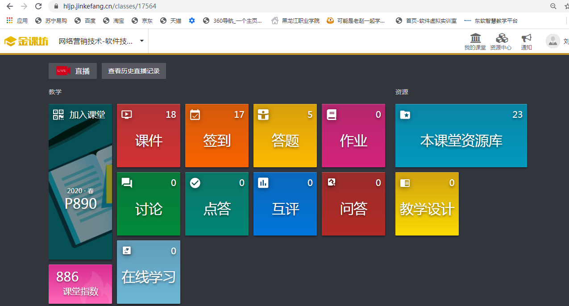
Task: Open the 教学设计 tile
Action: [x=427, y=204]
